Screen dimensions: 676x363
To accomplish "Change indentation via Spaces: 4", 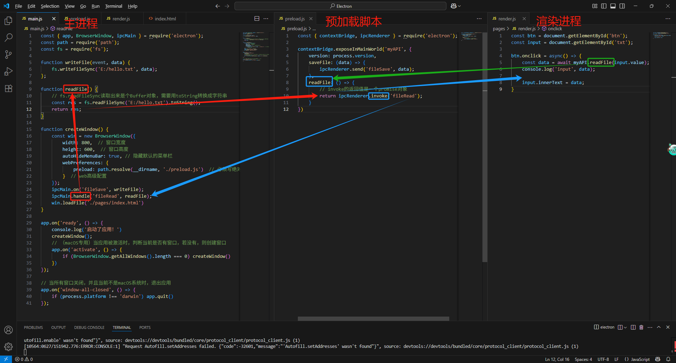I will coord(583,359).
